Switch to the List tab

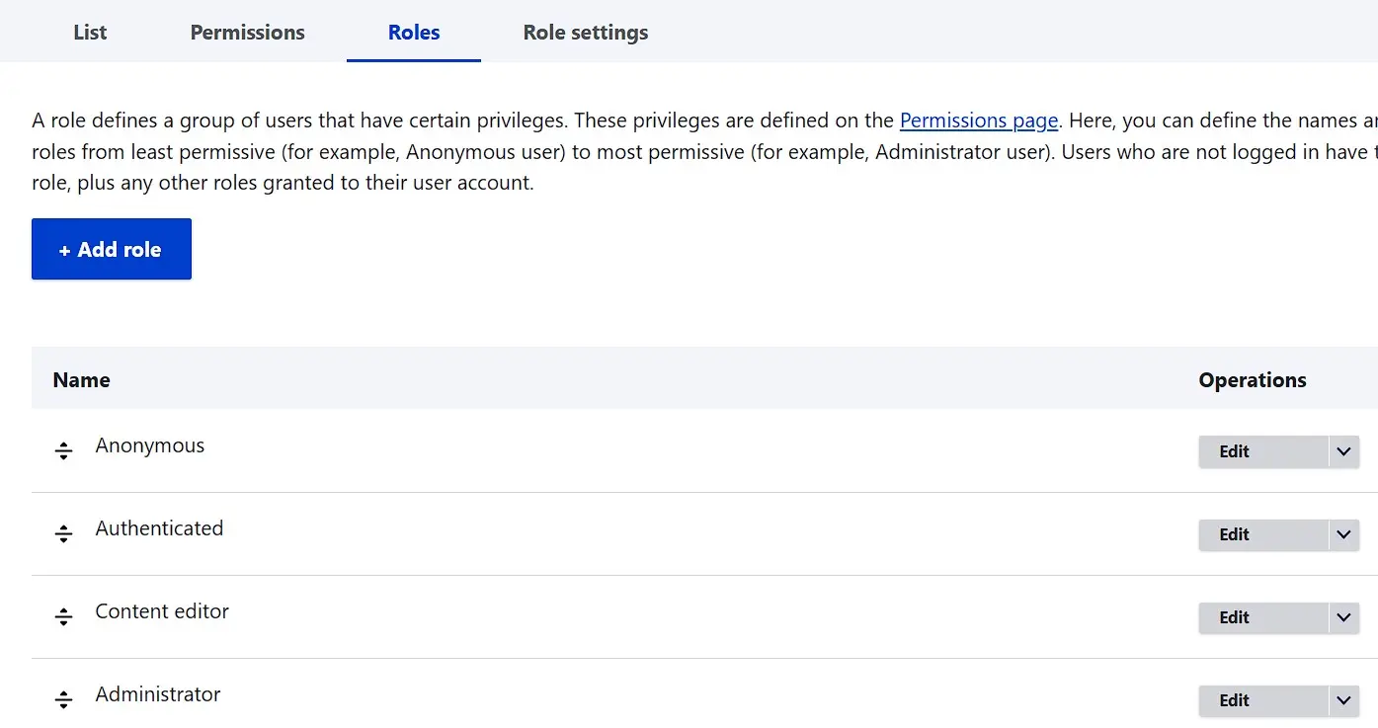pyautogui.click(x=89, y=32)
